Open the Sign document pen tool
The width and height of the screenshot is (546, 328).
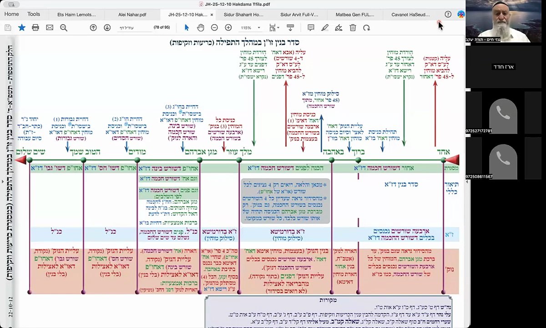tap(339, 28)
